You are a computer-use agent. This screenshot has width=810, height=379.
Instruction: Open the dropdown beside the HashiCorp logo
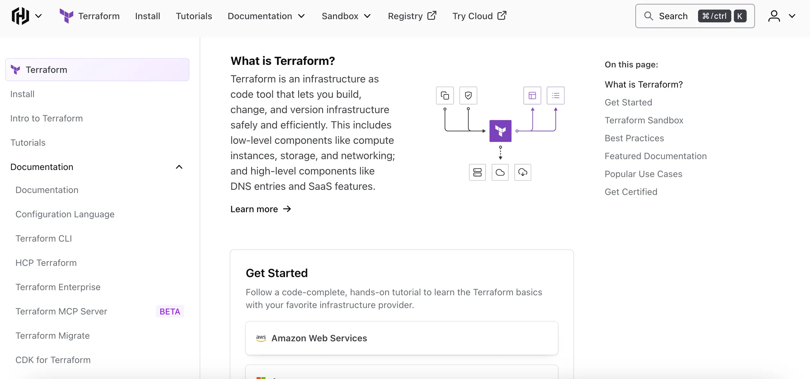[39, 16]
